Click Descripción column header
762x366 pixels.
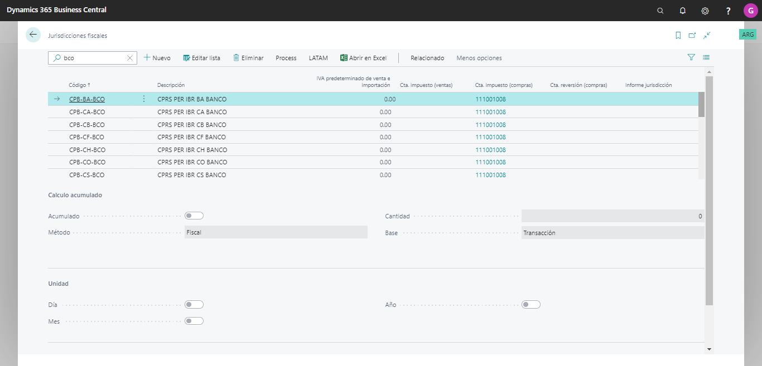coord(171,85)
